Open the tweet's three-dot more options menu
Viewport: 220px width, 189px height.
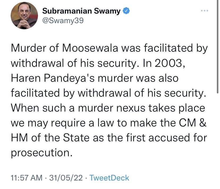click(x=204, y=11)
